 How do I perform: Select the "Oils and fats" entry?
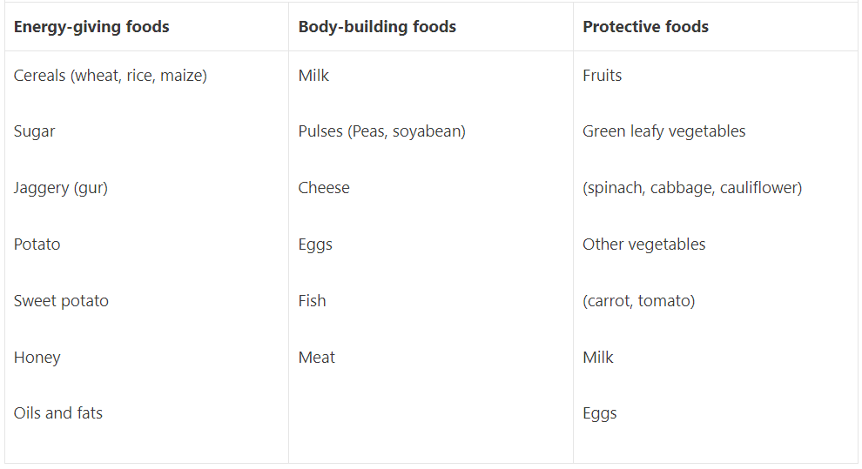tap(58, 413)
